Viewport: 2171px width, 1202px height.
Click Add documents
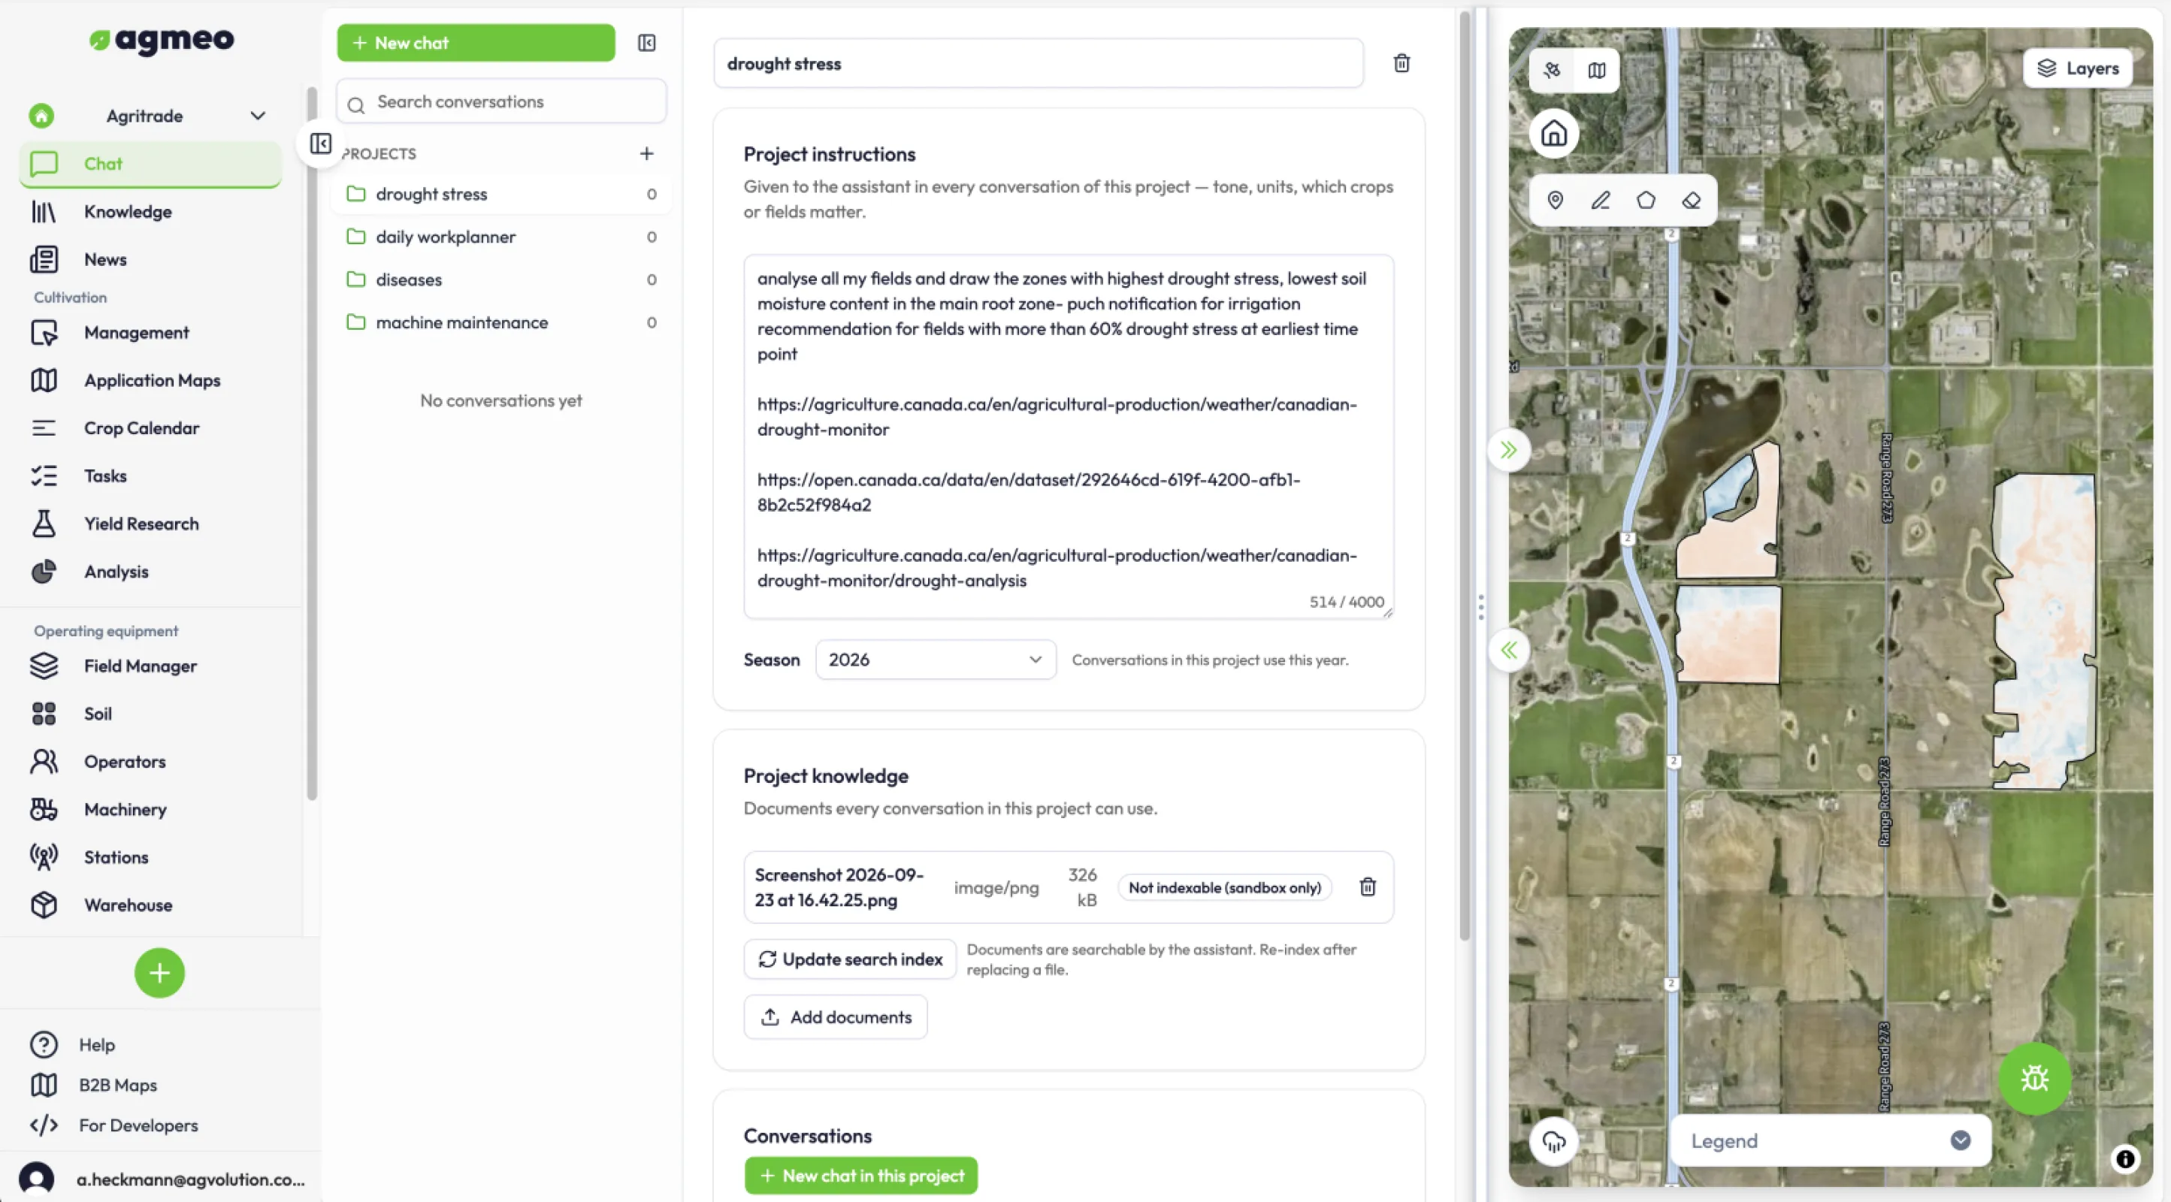pos(835,1016)
